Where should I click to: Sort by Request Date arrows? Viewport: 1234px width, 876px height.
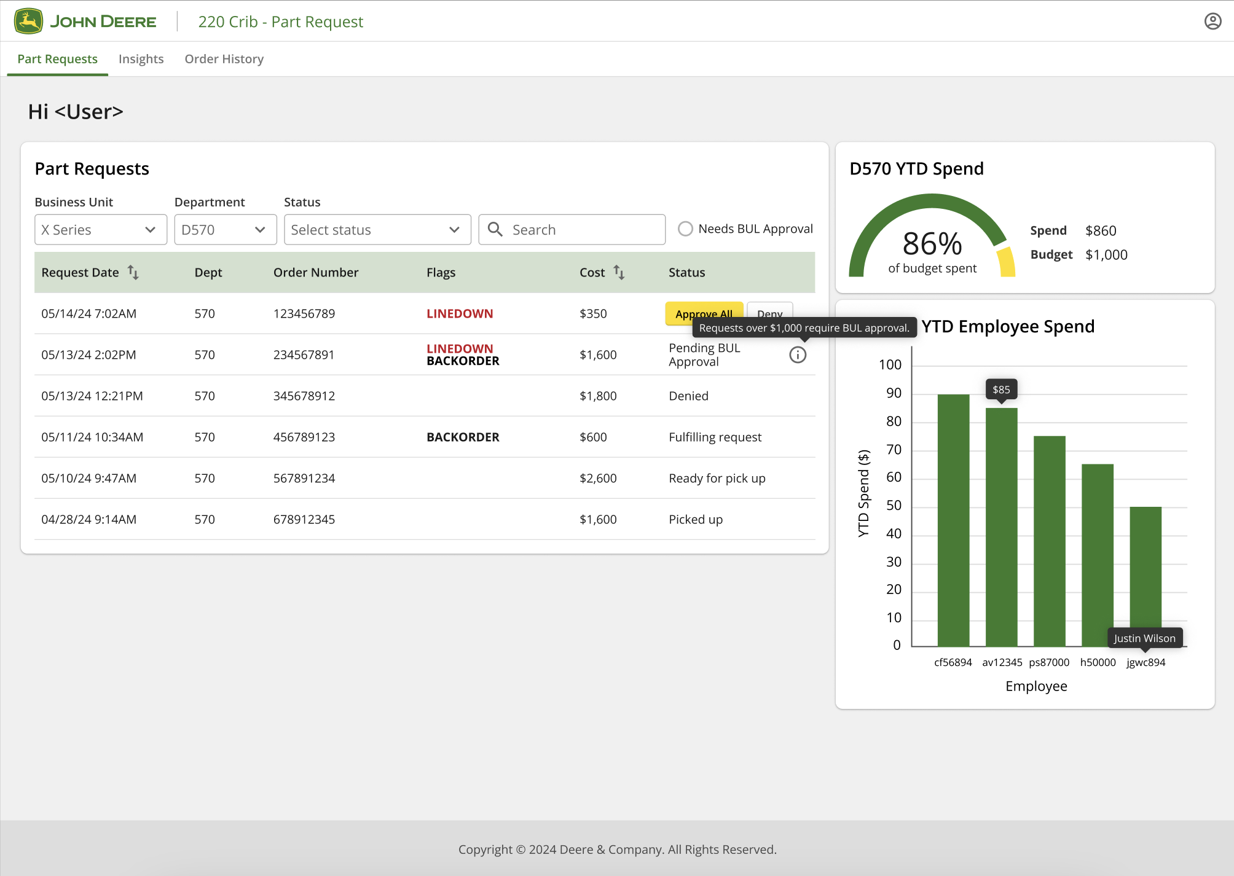click(x=133, y=272)
